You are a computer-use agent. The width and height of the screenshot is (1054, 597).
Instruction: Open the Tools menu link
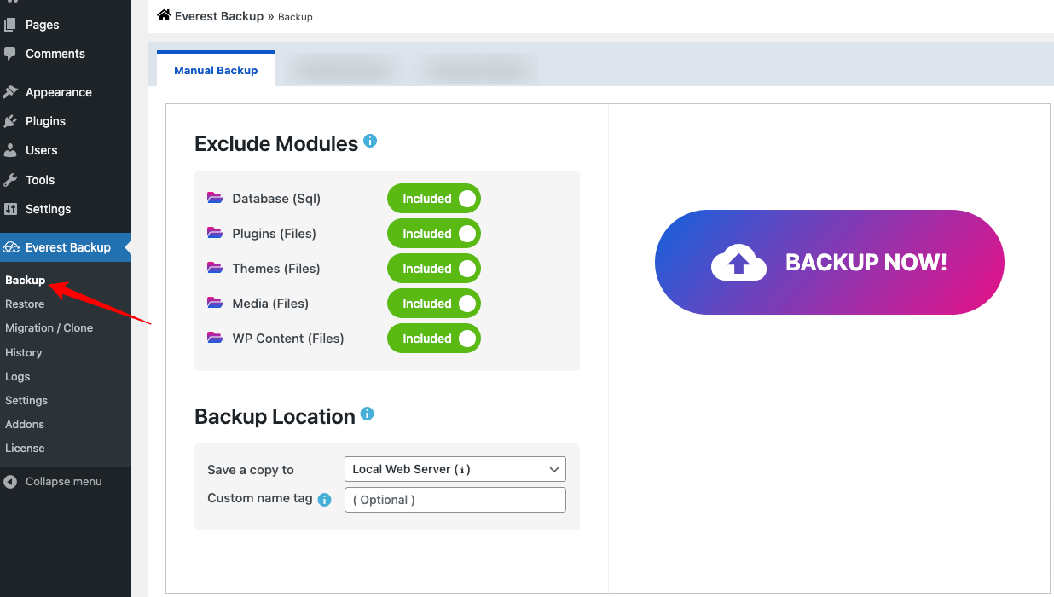pos(40,180)
